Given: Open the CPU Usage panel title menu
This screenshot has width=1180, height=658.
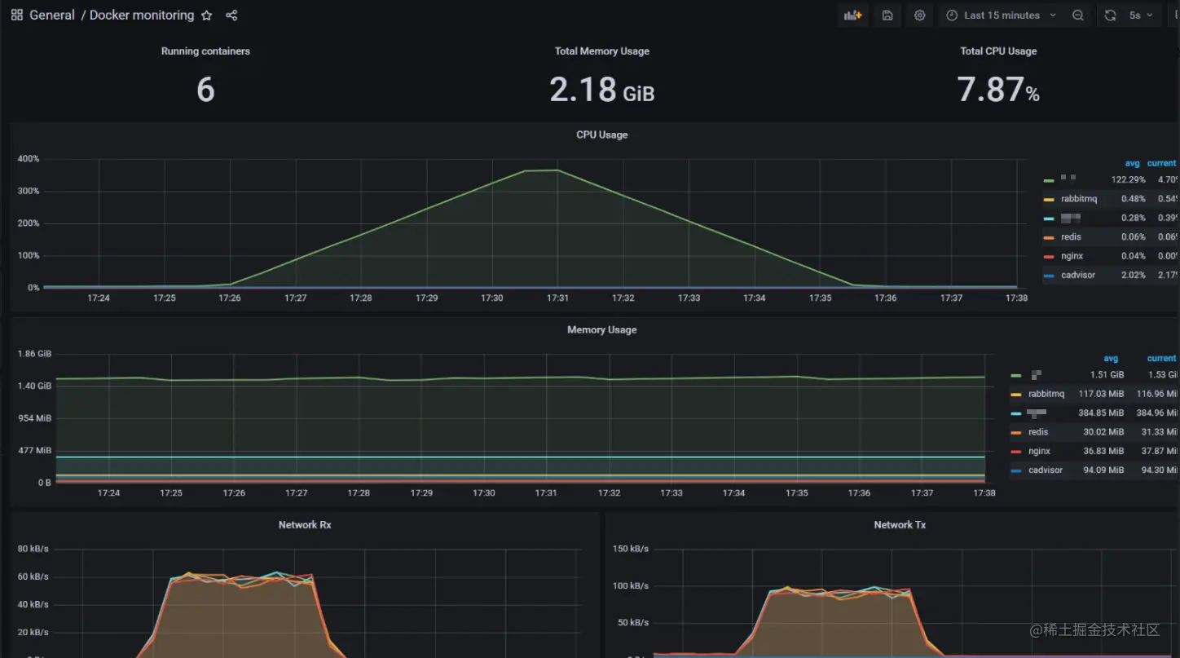Looking at the screenshot, I should pyautogui.click(x=601, y=135).
